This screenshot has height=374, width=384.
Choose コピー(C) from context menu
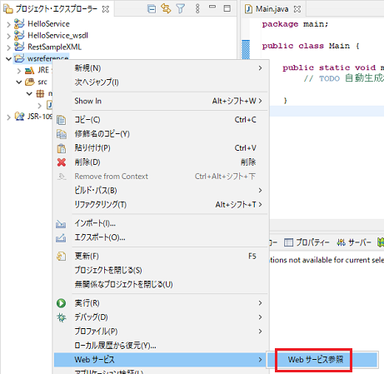pos(161,120)
